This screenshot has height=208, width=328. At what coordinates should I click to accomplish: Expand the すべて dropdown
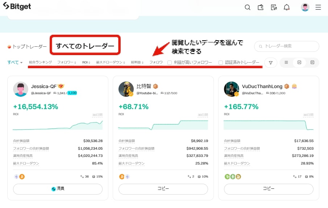coord(15,62)
